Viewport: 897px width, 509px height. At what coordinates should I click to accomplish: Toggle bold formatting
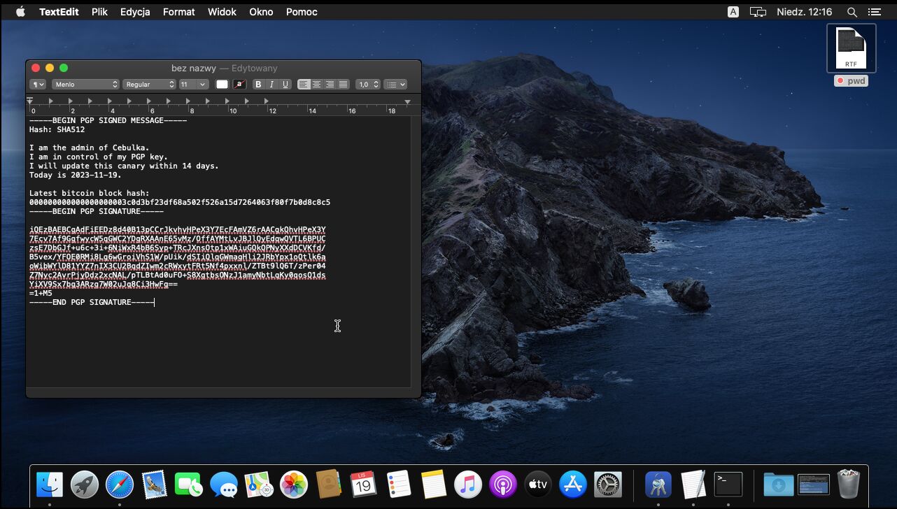click(x=258, y=85)
